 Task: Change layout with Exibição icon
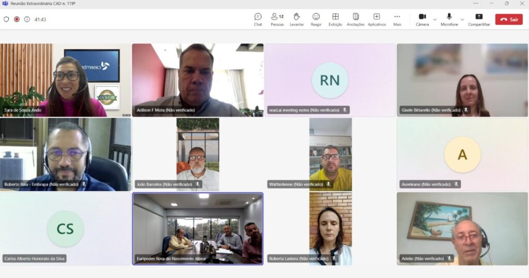click(x=335, y=19)
